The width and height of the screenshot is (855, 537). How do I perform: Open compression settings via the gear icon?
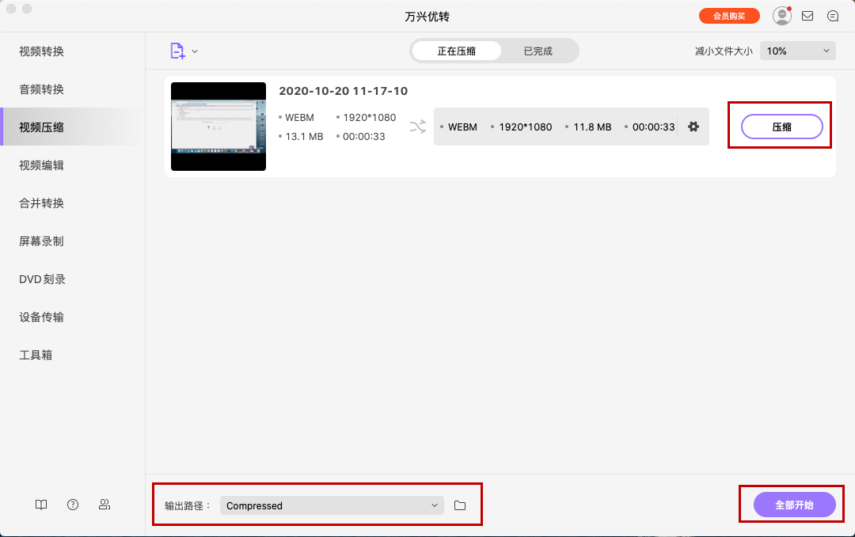[x=693, y=127]
